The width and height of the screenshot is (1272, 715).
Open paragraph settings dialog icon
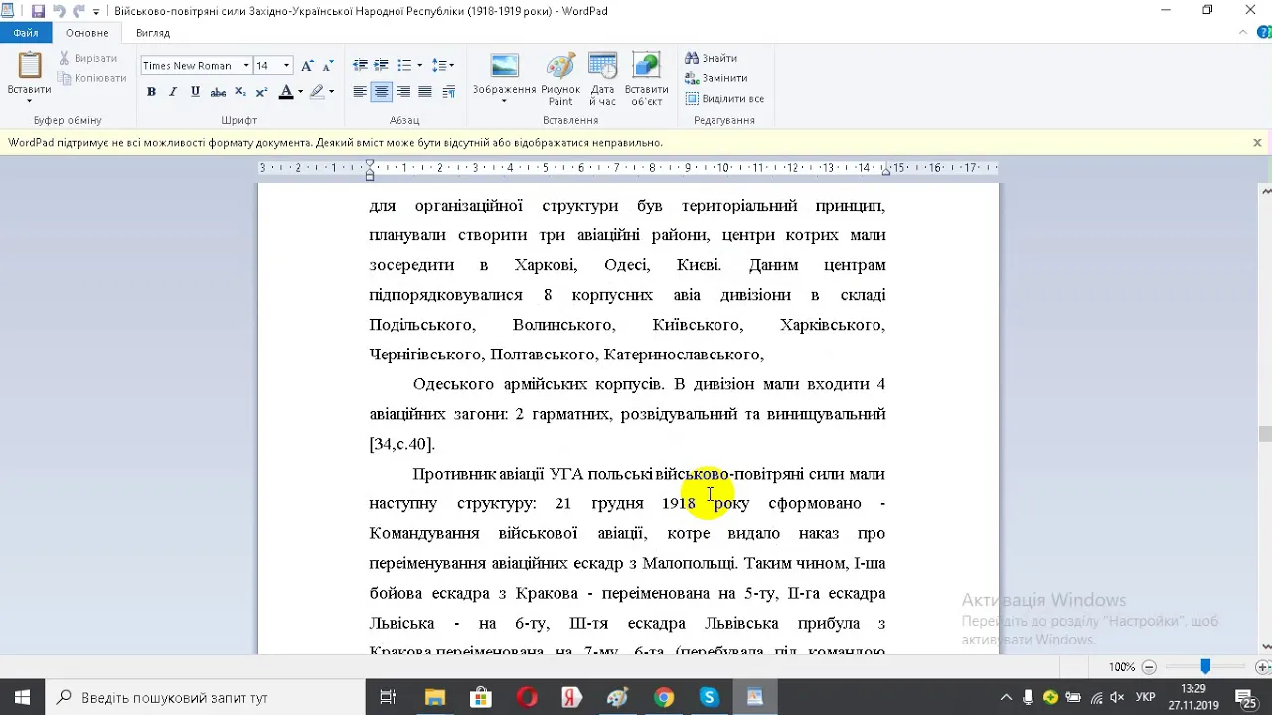point(449,92)
